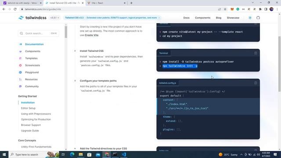
Task: Go back in browser history
Action: [4, 9]
